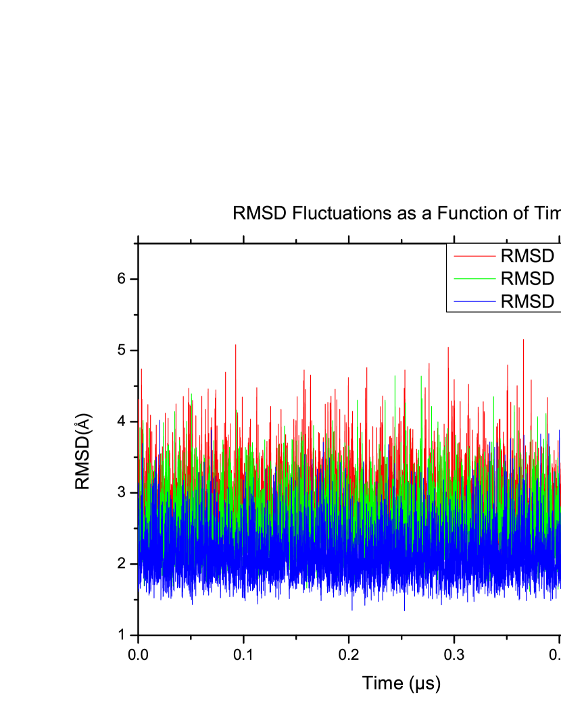Click the x-axis tick label "0.1"
The image size is (561, 726).
[x=243, y=654]
